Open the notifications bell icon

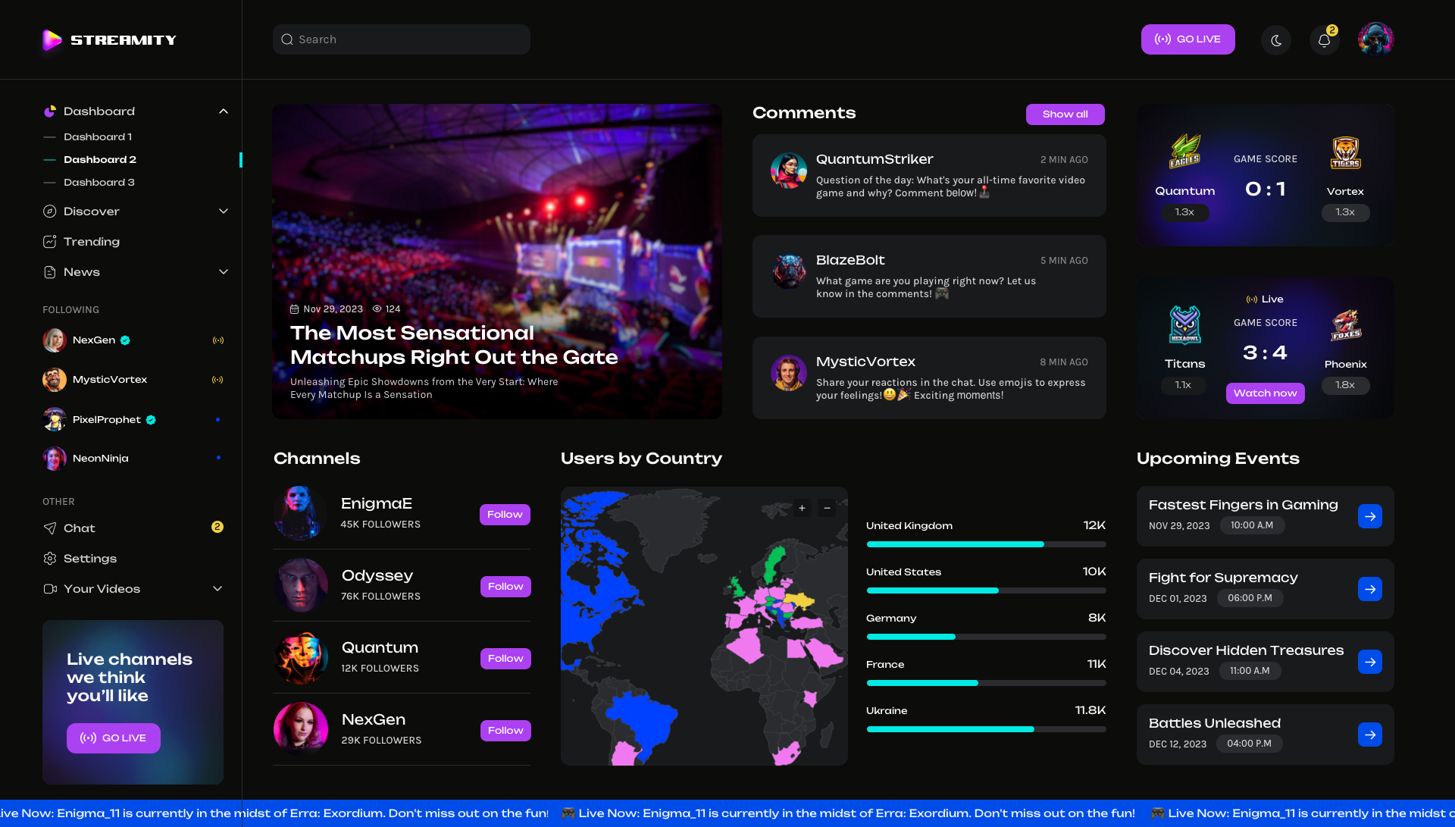1323,39
